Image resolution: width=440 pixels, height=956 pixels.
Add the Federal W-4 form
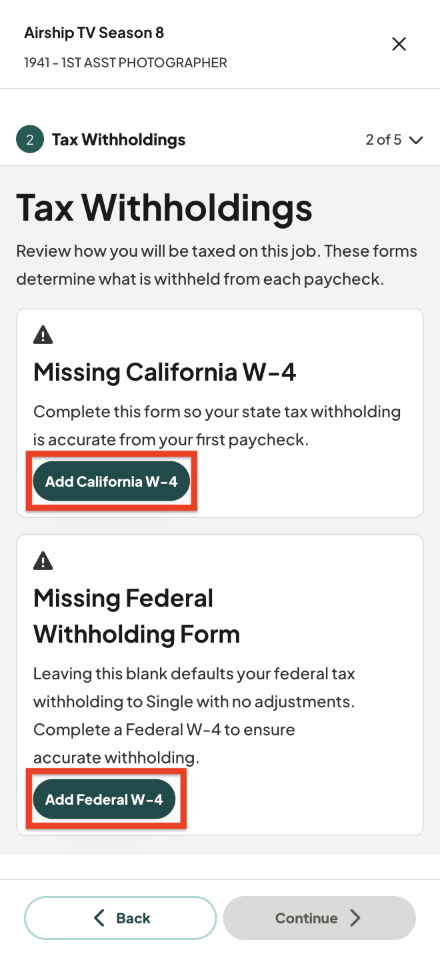click(104, 799)
